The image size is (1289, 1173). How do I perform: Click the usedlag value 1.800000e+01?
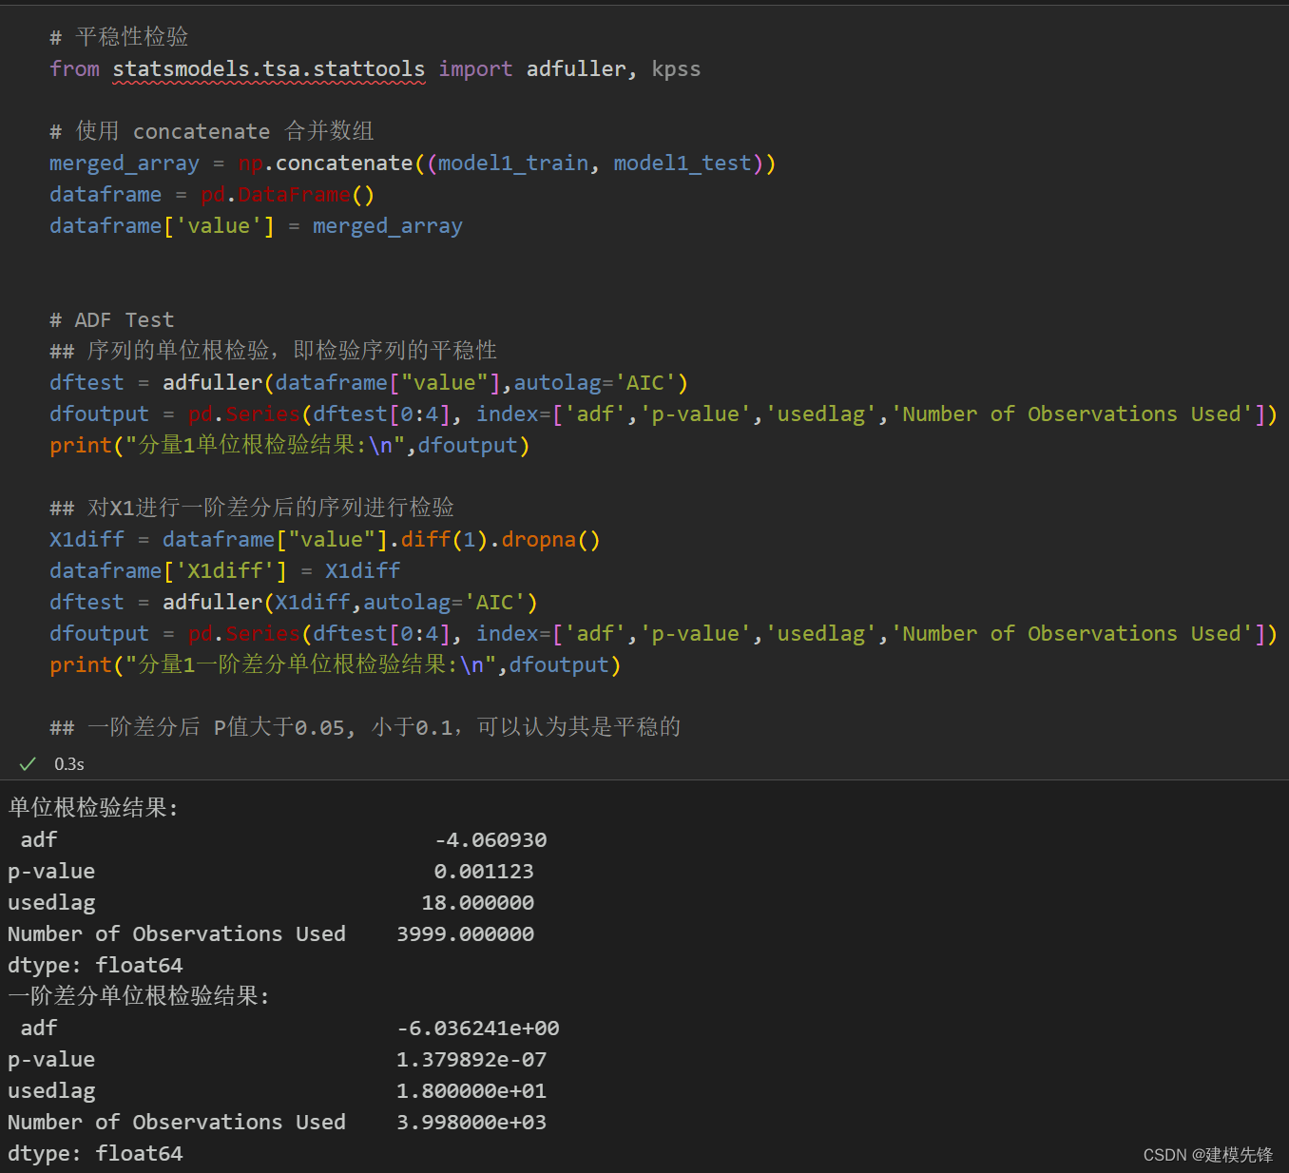(x=471, y=1091)
